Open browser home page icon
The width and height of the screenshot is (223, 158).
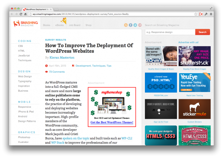pos(25,14)
